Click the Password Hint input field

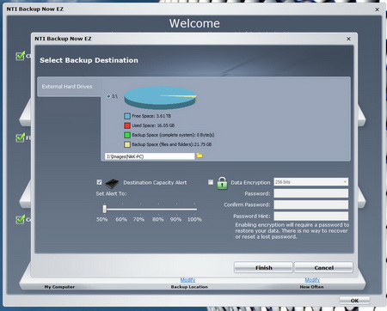pos(311,216)
